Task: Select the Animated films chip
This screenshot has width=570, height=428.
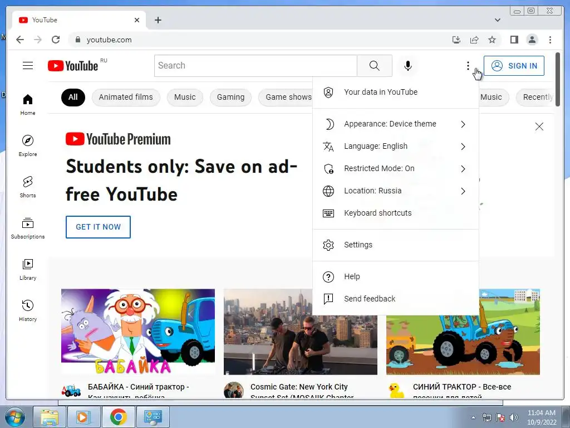Action: click(x=126, y=97)
